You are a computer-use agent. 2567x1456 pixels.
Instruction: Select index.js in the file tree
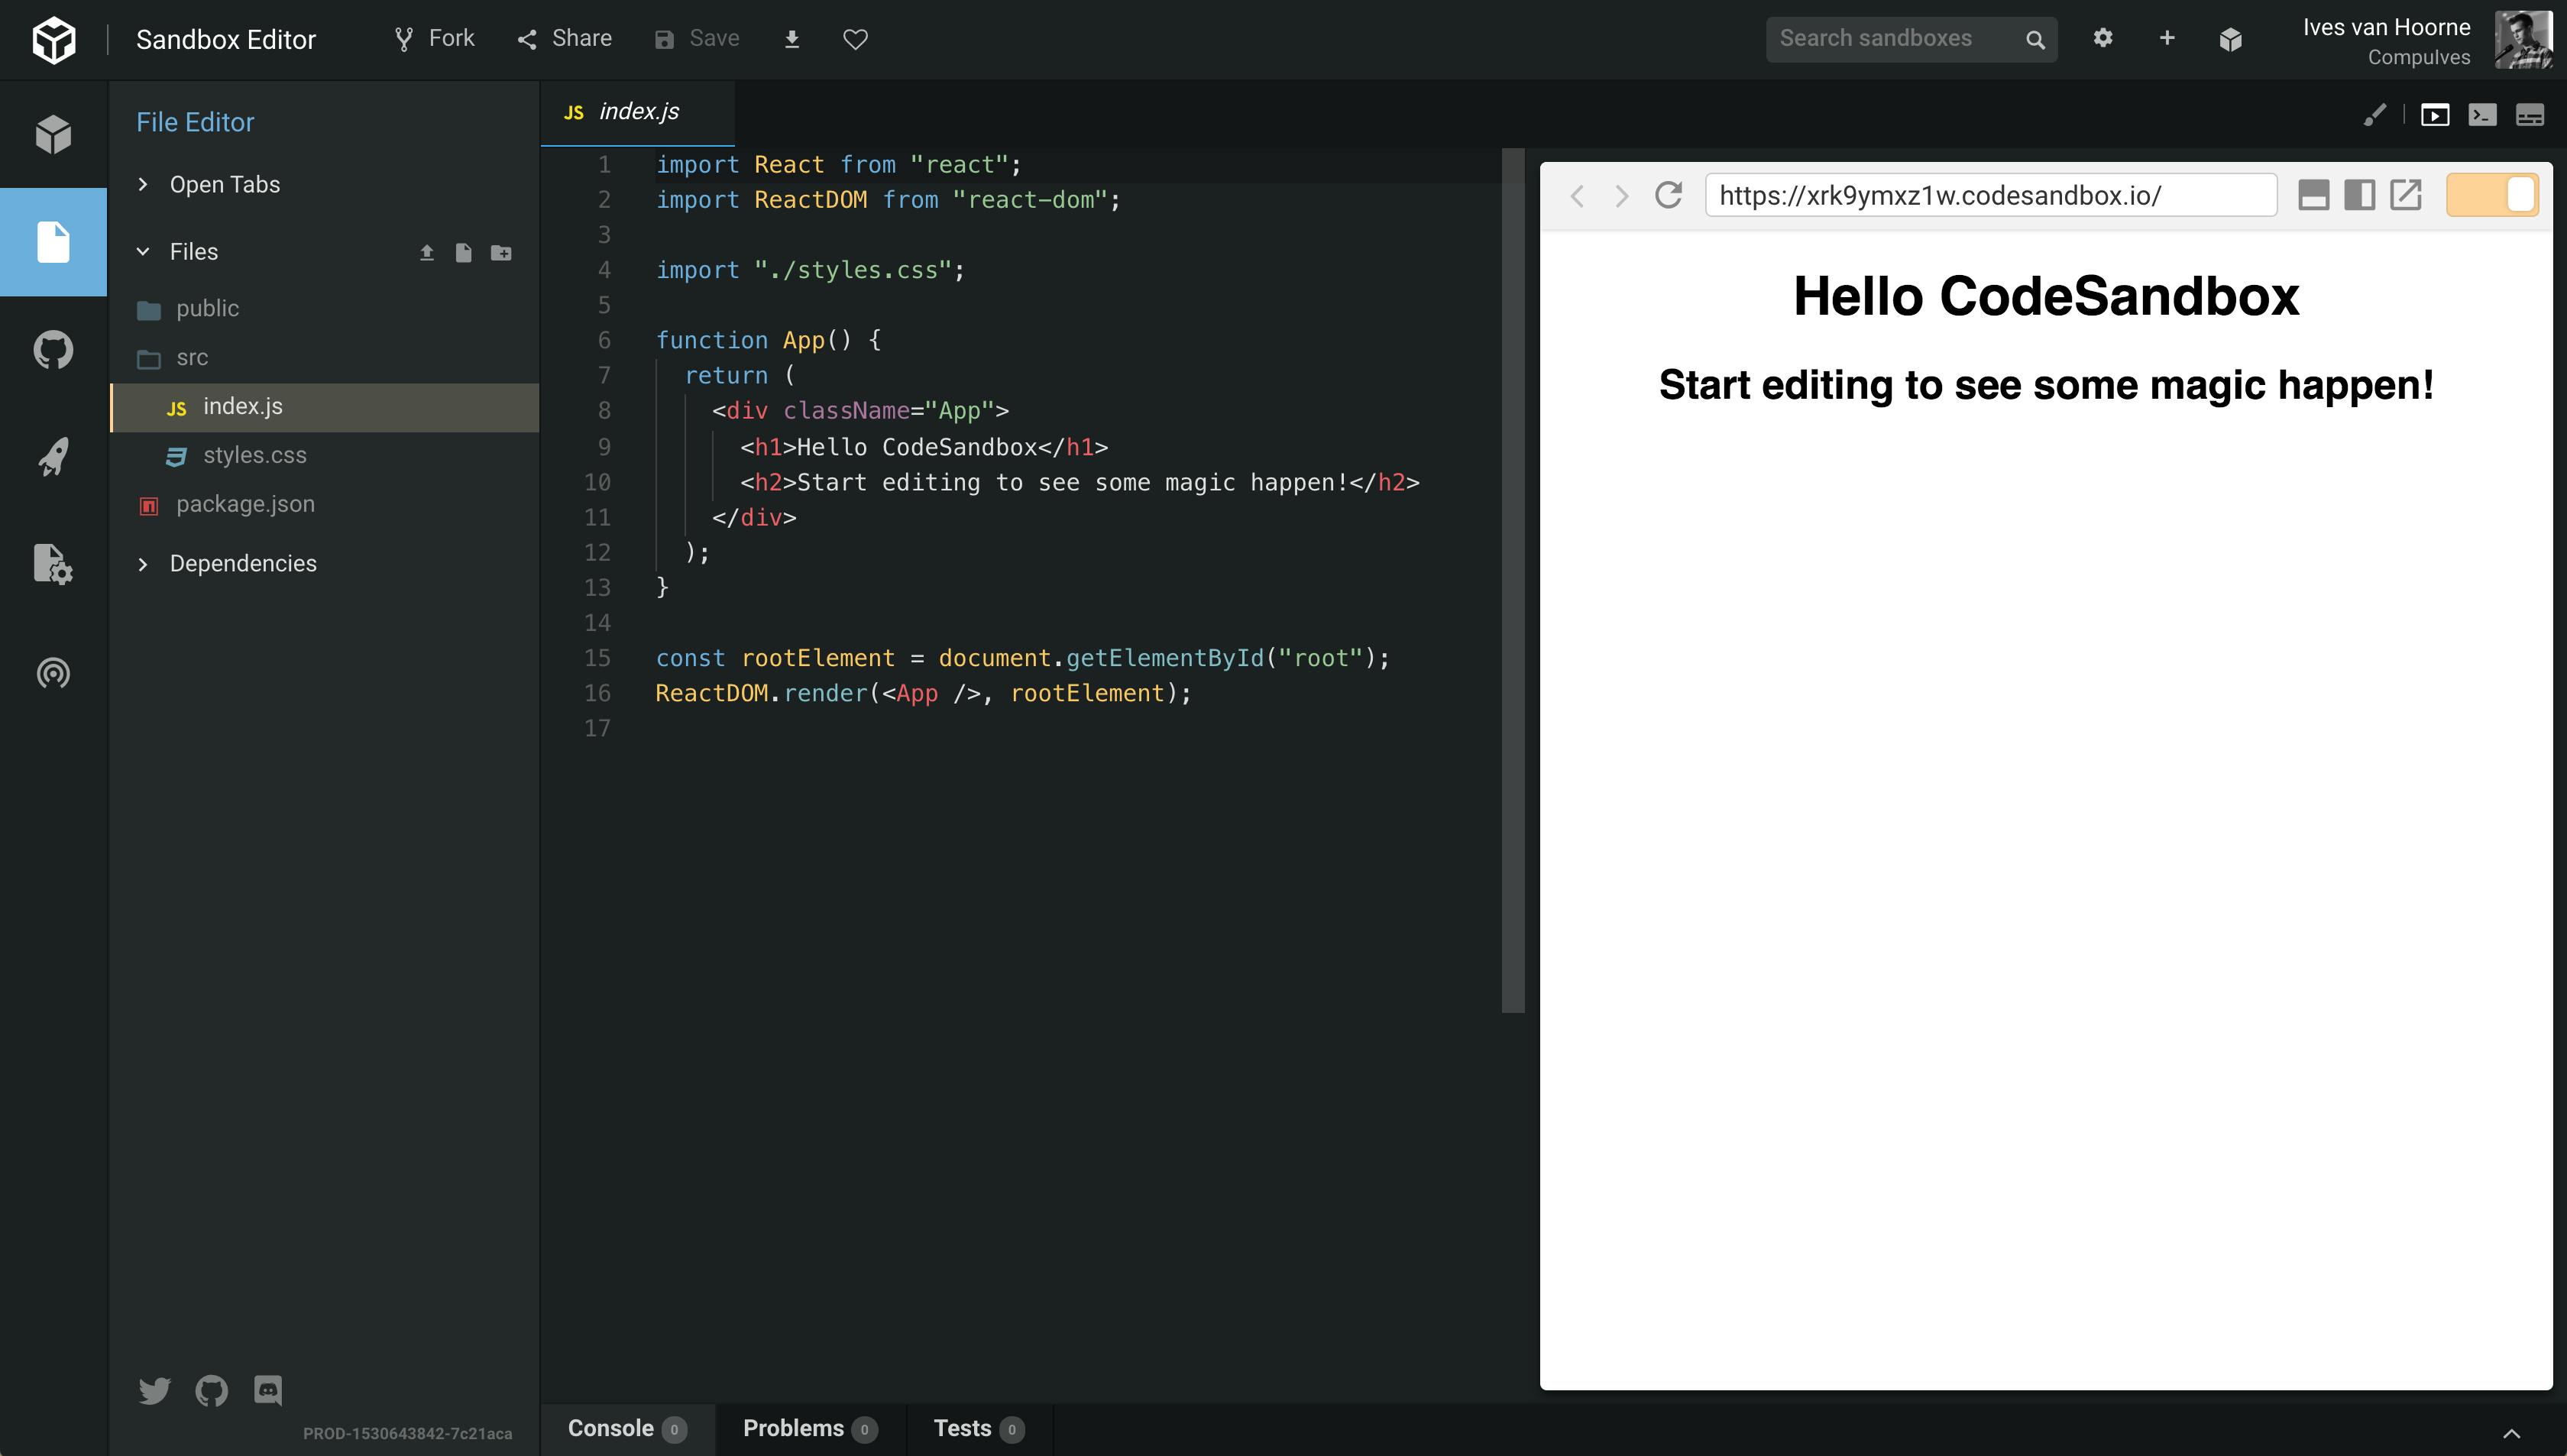[325, 407]
